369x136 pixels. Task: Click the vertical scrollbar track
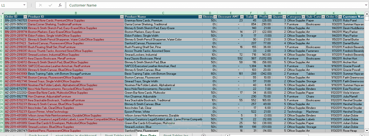[367, 72]
